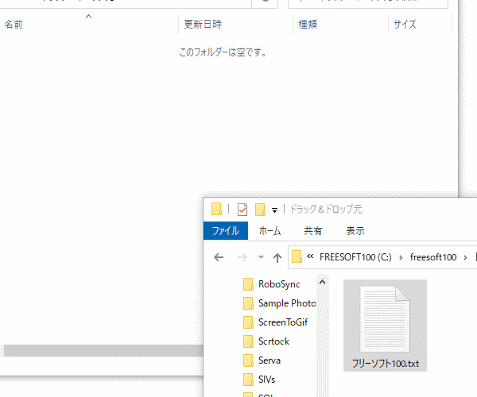477x397 pixels.
Task: Click the RoboSync folder icon
Action: (x=248, y=284)
